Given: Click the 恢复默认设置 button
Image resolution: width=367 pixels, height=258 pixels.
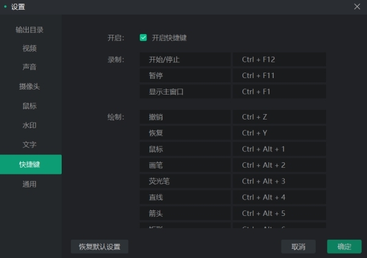Looking at the screenshot, I should pyautogui.click(x=100, y=246).
